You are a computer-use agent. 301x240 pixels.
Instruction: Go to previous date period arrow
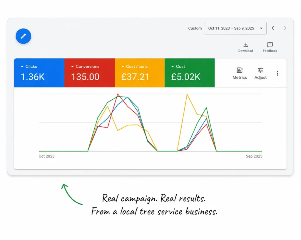(273, 28)
